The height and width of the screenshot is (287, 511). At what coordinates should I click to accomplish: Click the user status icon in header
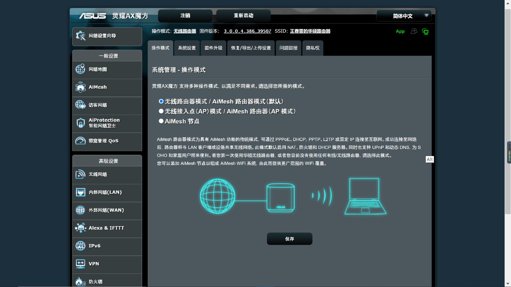tap(414, 31)
